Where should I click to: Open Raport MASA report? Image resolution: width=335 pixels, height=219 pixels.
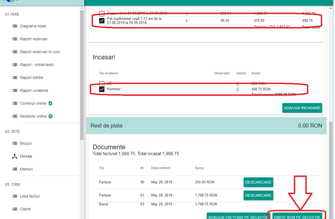click(32, 77)
